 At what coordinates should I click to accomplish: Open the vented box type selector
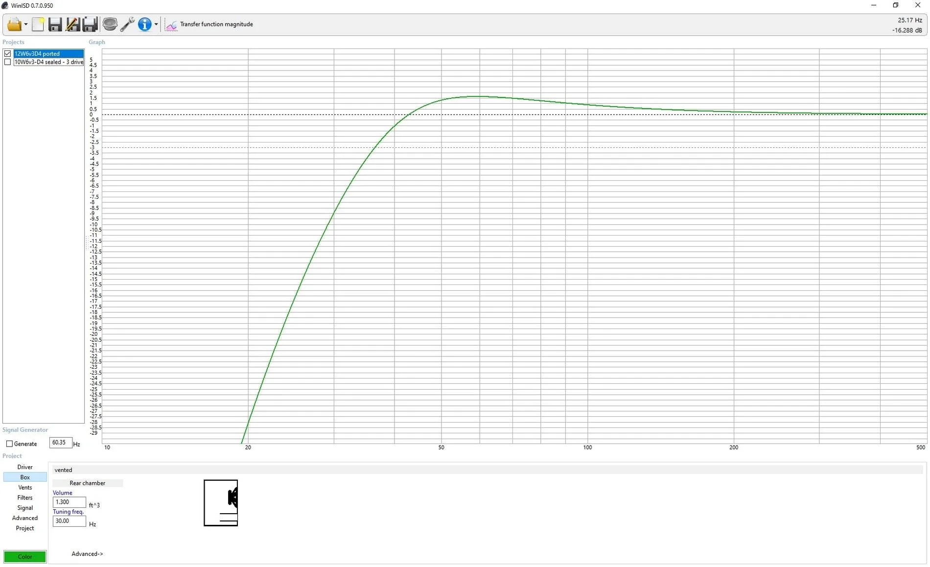coord(487,470)
